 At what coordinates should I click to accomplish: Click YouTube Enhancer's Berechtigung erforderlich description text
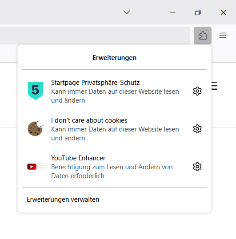click(112, 171)
